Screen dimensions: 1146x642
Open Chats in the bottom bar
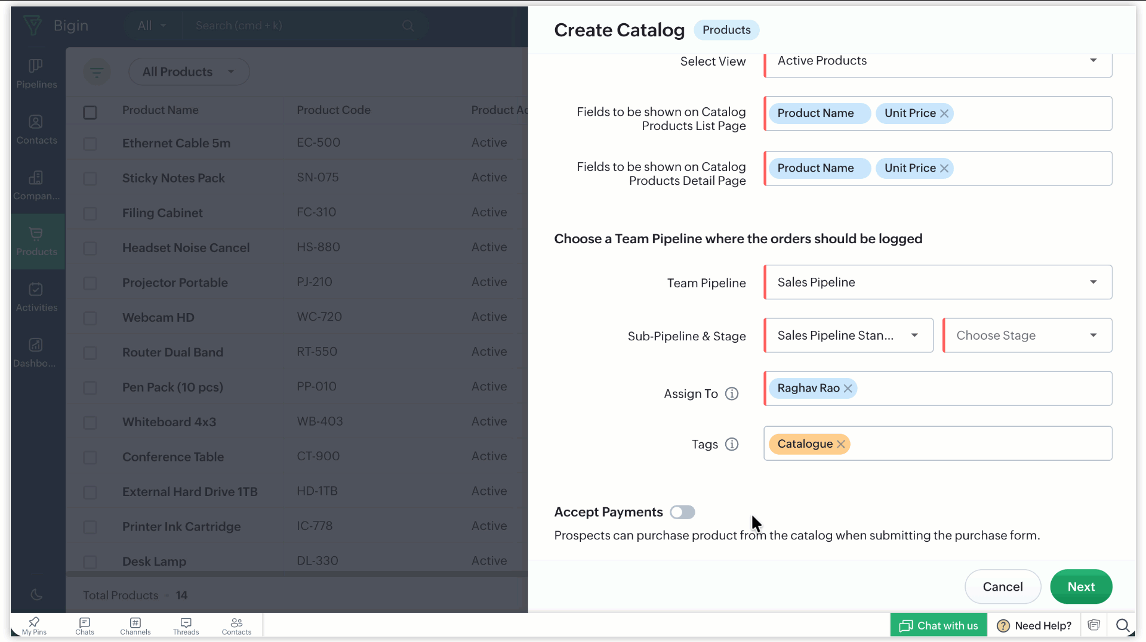[85, 626]
